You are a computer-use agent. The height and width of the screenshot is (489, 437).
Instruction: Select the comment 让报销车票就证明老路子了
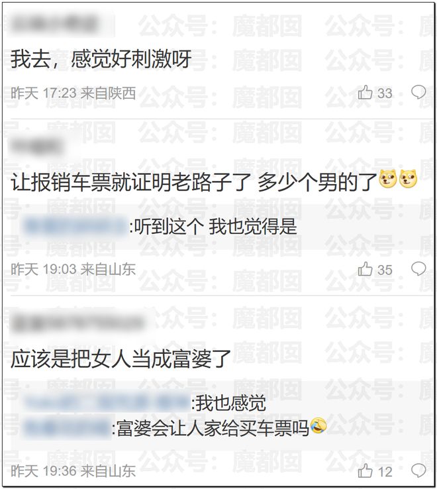point(130,182)
